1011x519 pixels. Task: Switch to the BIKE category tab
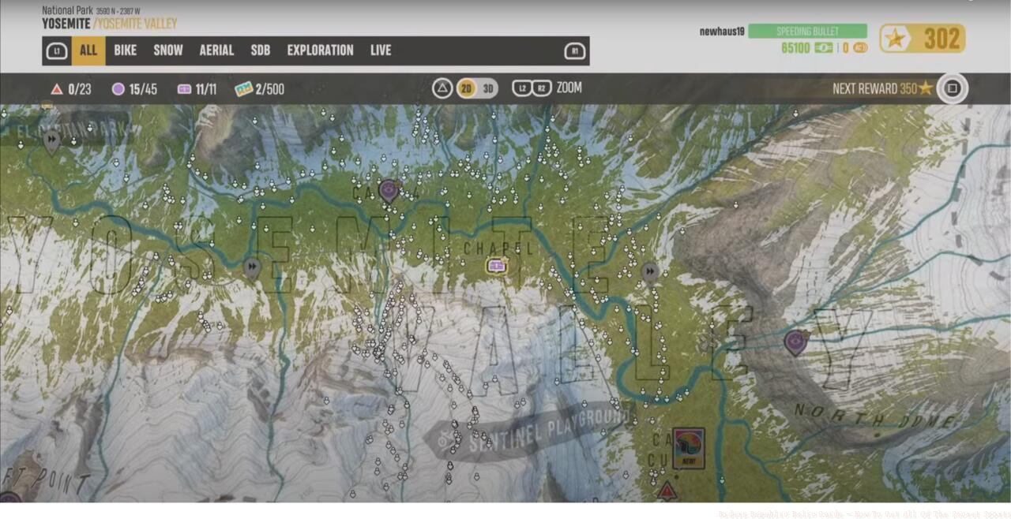[125, 50]
